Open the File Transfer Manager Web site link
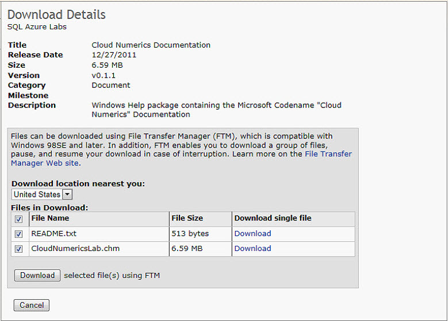 click(x=328, y=154)
